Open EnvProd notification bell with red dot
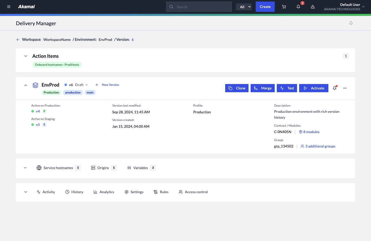This screenshot has width=371, height=241. pyautogui.click(x=335, y=88)
